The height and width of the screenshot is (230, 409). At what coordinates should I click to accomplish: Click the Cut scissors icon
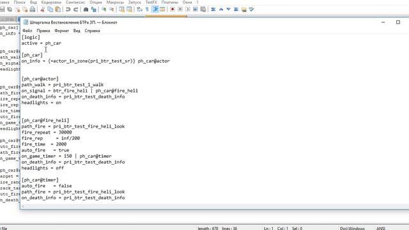[43, 10]
